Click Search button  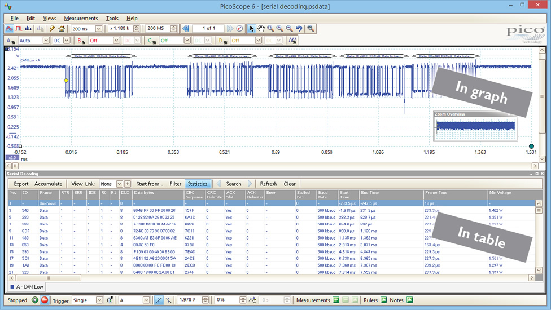click(234, 184)
